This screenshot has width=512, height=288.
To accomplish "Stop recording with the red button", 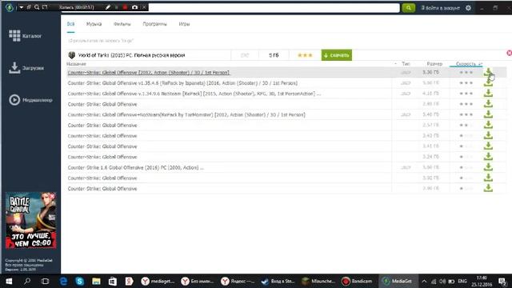I will 125,7.
